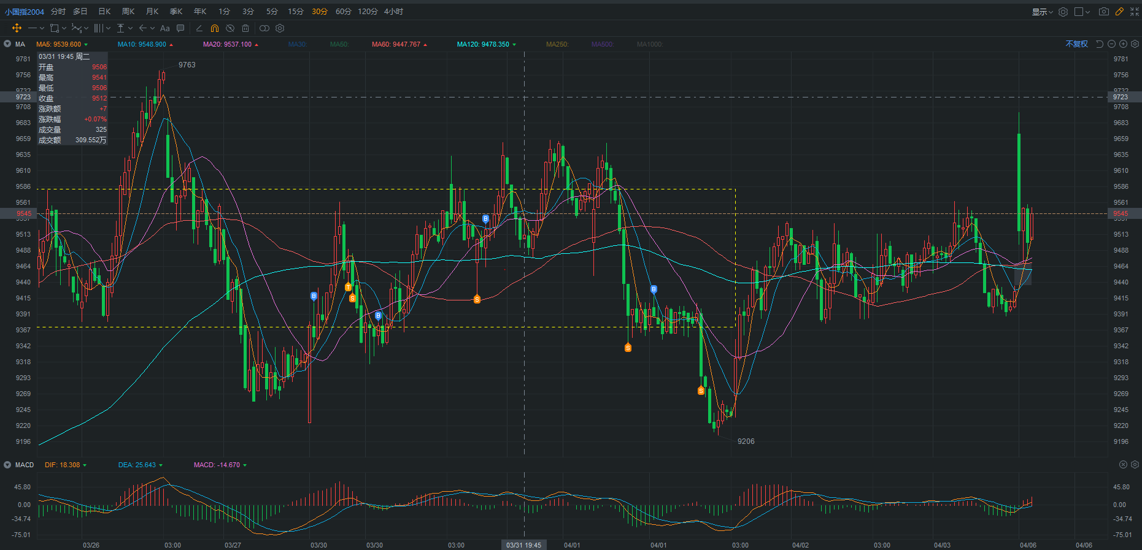Open the line tool dropdown arrow

(42, 28)
